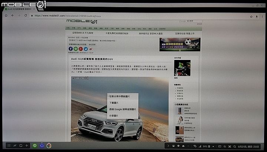Click the taskbar home square button
Screen dimensions: 267x152
[21, 146]
